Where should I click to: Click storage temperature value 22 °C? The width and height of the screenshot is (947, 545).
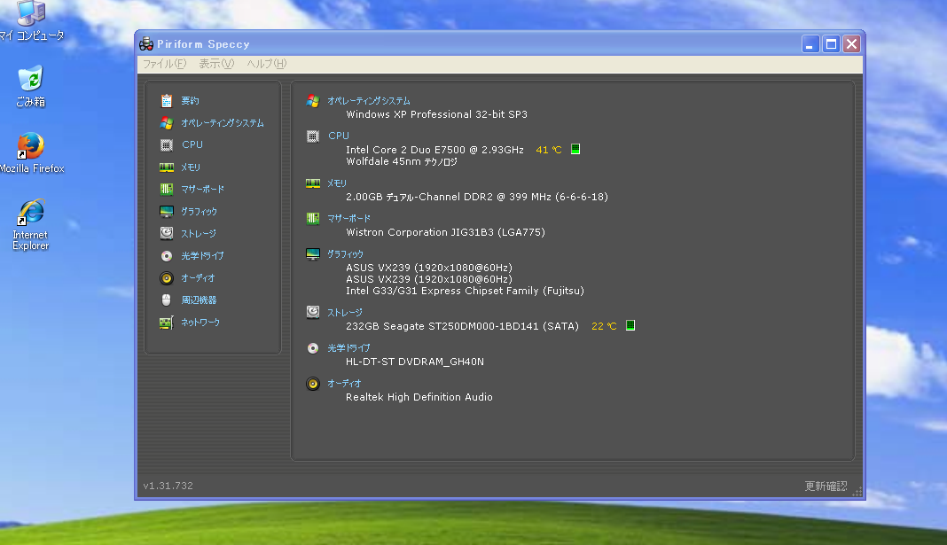point(604,326)
